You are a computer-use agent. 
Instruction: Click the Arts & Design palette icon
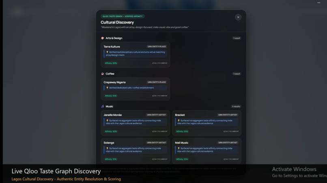click(102, 38)
